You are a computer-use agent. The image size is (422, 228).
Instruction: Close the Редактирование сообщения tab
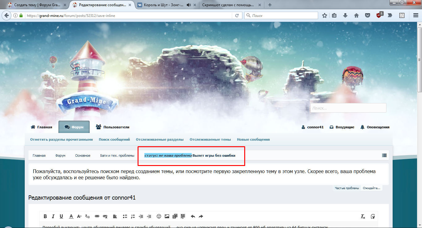click(x=130, y=5)
